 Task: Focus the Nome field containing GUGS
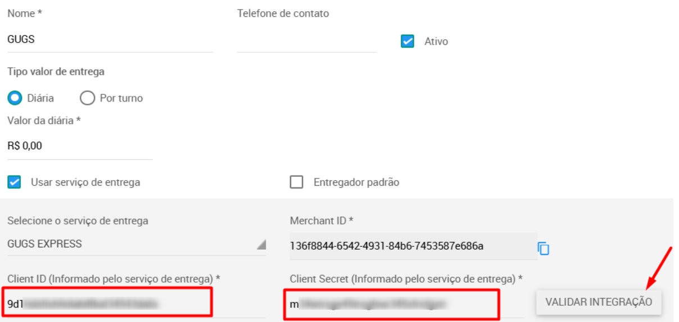point(110,40)
